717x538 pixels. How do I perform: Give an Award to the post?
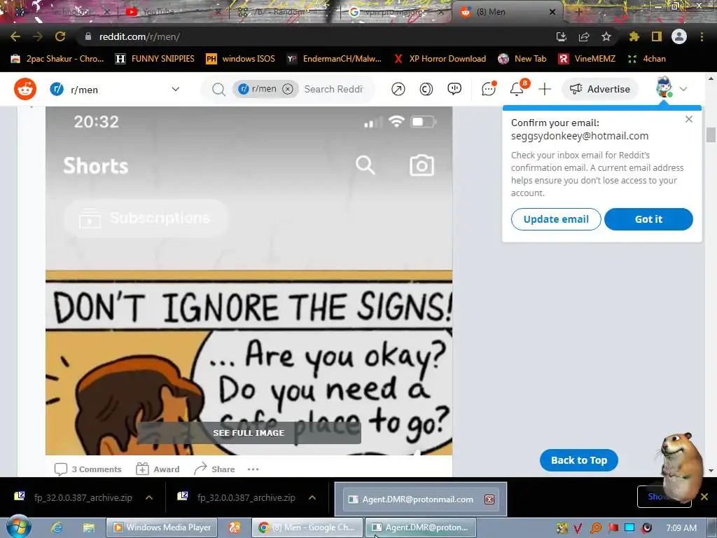pyautogui.click(x=158, y=469)
